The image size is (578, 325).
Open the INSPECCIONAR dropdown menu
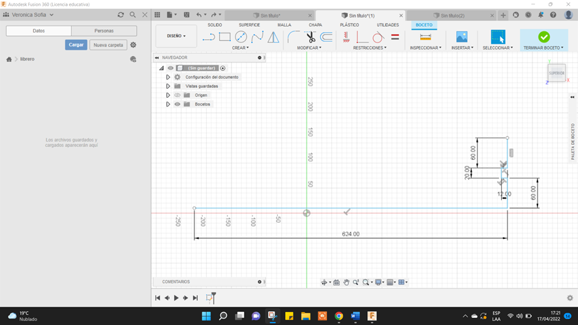tap(425, 48)
